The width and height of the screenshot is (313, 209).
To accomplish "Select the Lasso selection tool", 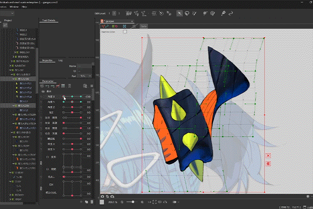I will tap(187, 13).
